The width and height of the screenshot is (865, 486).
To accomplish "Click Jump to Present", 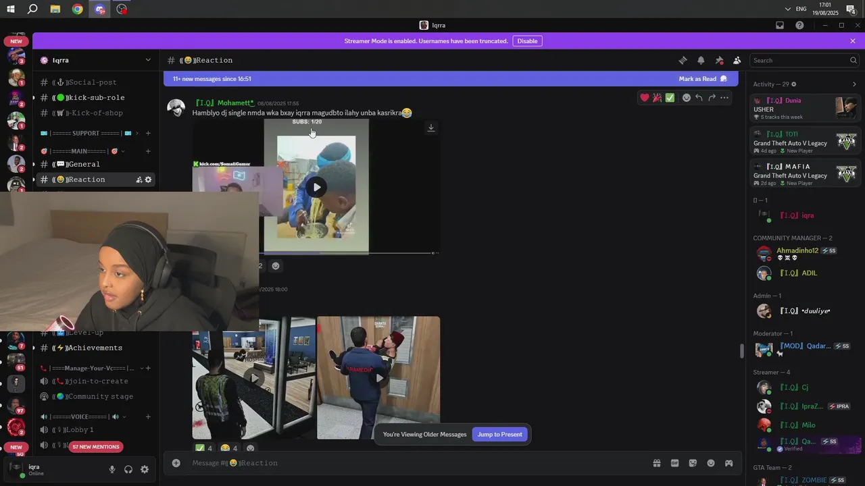I will tap(499, 434).
